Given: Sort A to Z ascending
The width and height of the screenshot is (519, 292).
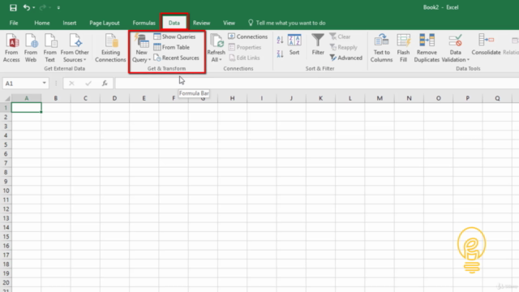Looking at the screenshot, I should tap(280, 40).
